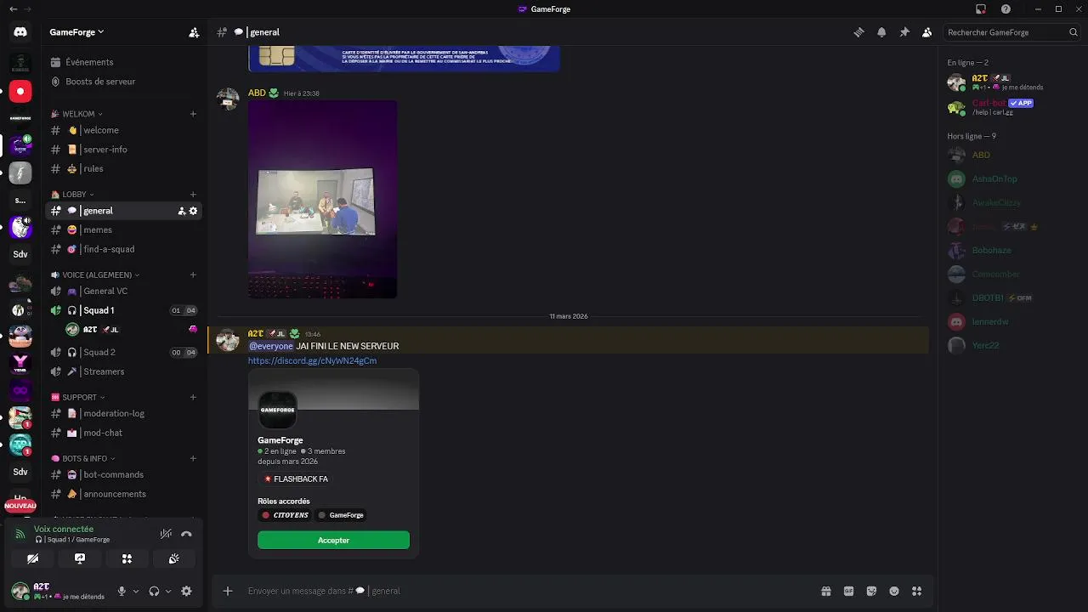
Task: Open the sticker picker
Action: tap(871, 591)
